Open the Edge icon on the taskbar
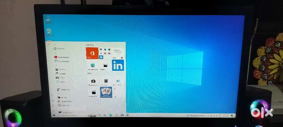This screenshot has width=283, height=127. point(111,115)
